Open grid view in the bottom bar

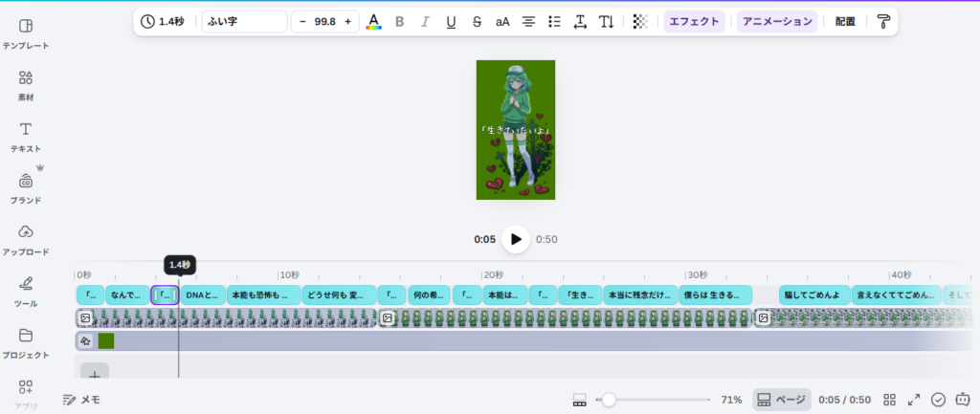coord(889,400)
